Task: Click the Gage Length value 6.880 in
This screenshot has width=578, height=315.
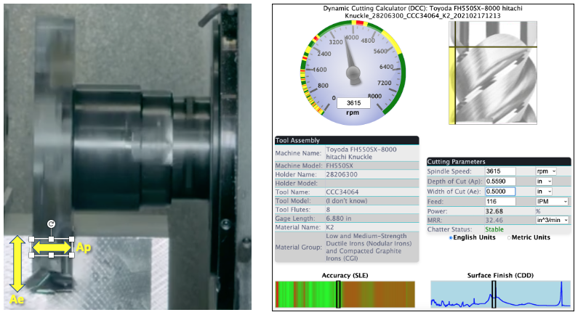Action: (339, 218)
